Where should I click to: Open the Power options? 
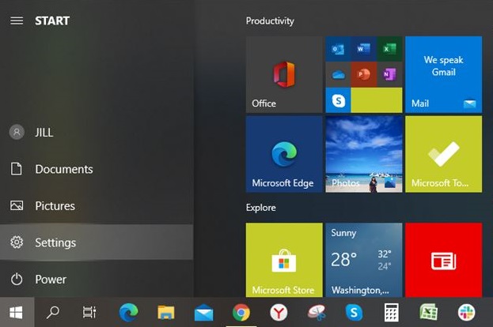[x=97, y=279]
